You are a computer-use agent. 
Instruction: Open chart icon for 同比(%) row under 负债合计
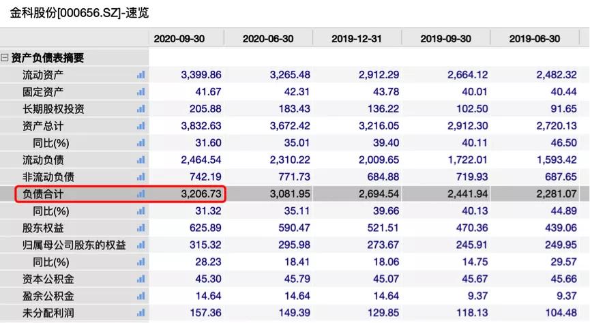pyautogui.click(x=141, y=211)
